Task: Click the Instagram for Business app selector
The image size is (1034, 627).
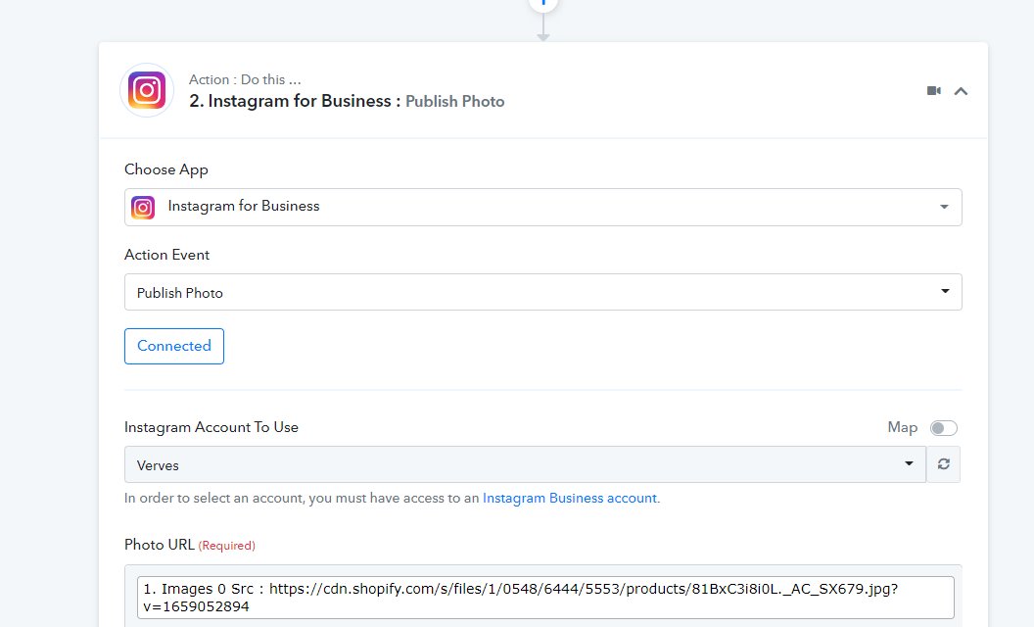Action: [543, 208]
